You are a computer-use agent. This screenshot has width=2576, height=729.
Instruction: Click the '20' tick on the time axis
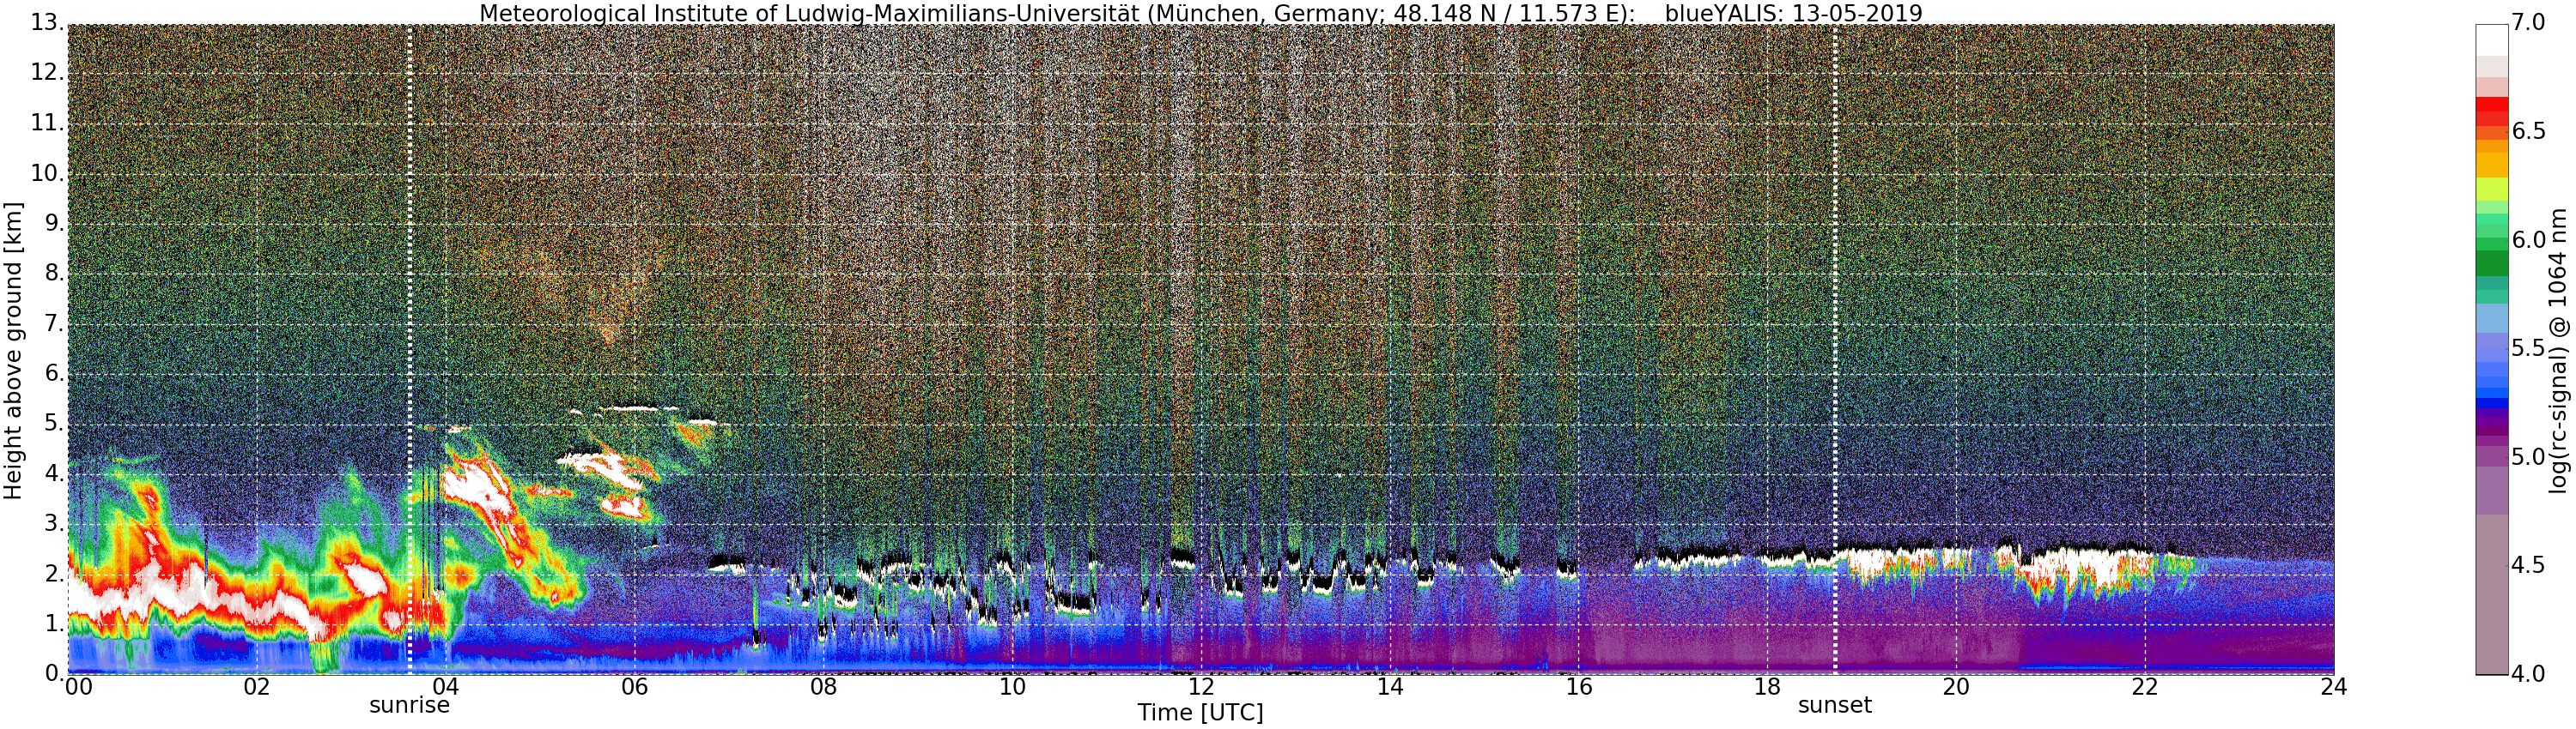tap(1956, 687)
